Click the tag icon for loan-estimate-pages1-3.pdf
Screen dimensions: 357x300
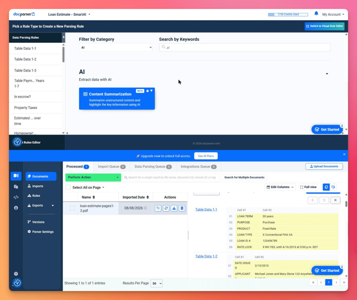point(158,208)
